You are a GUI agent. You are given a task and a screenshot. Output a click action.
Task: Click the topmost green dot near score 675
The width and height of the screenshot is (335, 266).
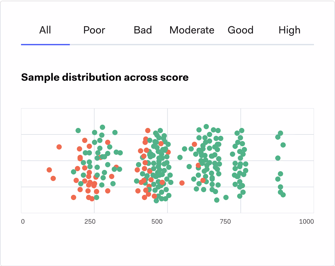[206, 126]
